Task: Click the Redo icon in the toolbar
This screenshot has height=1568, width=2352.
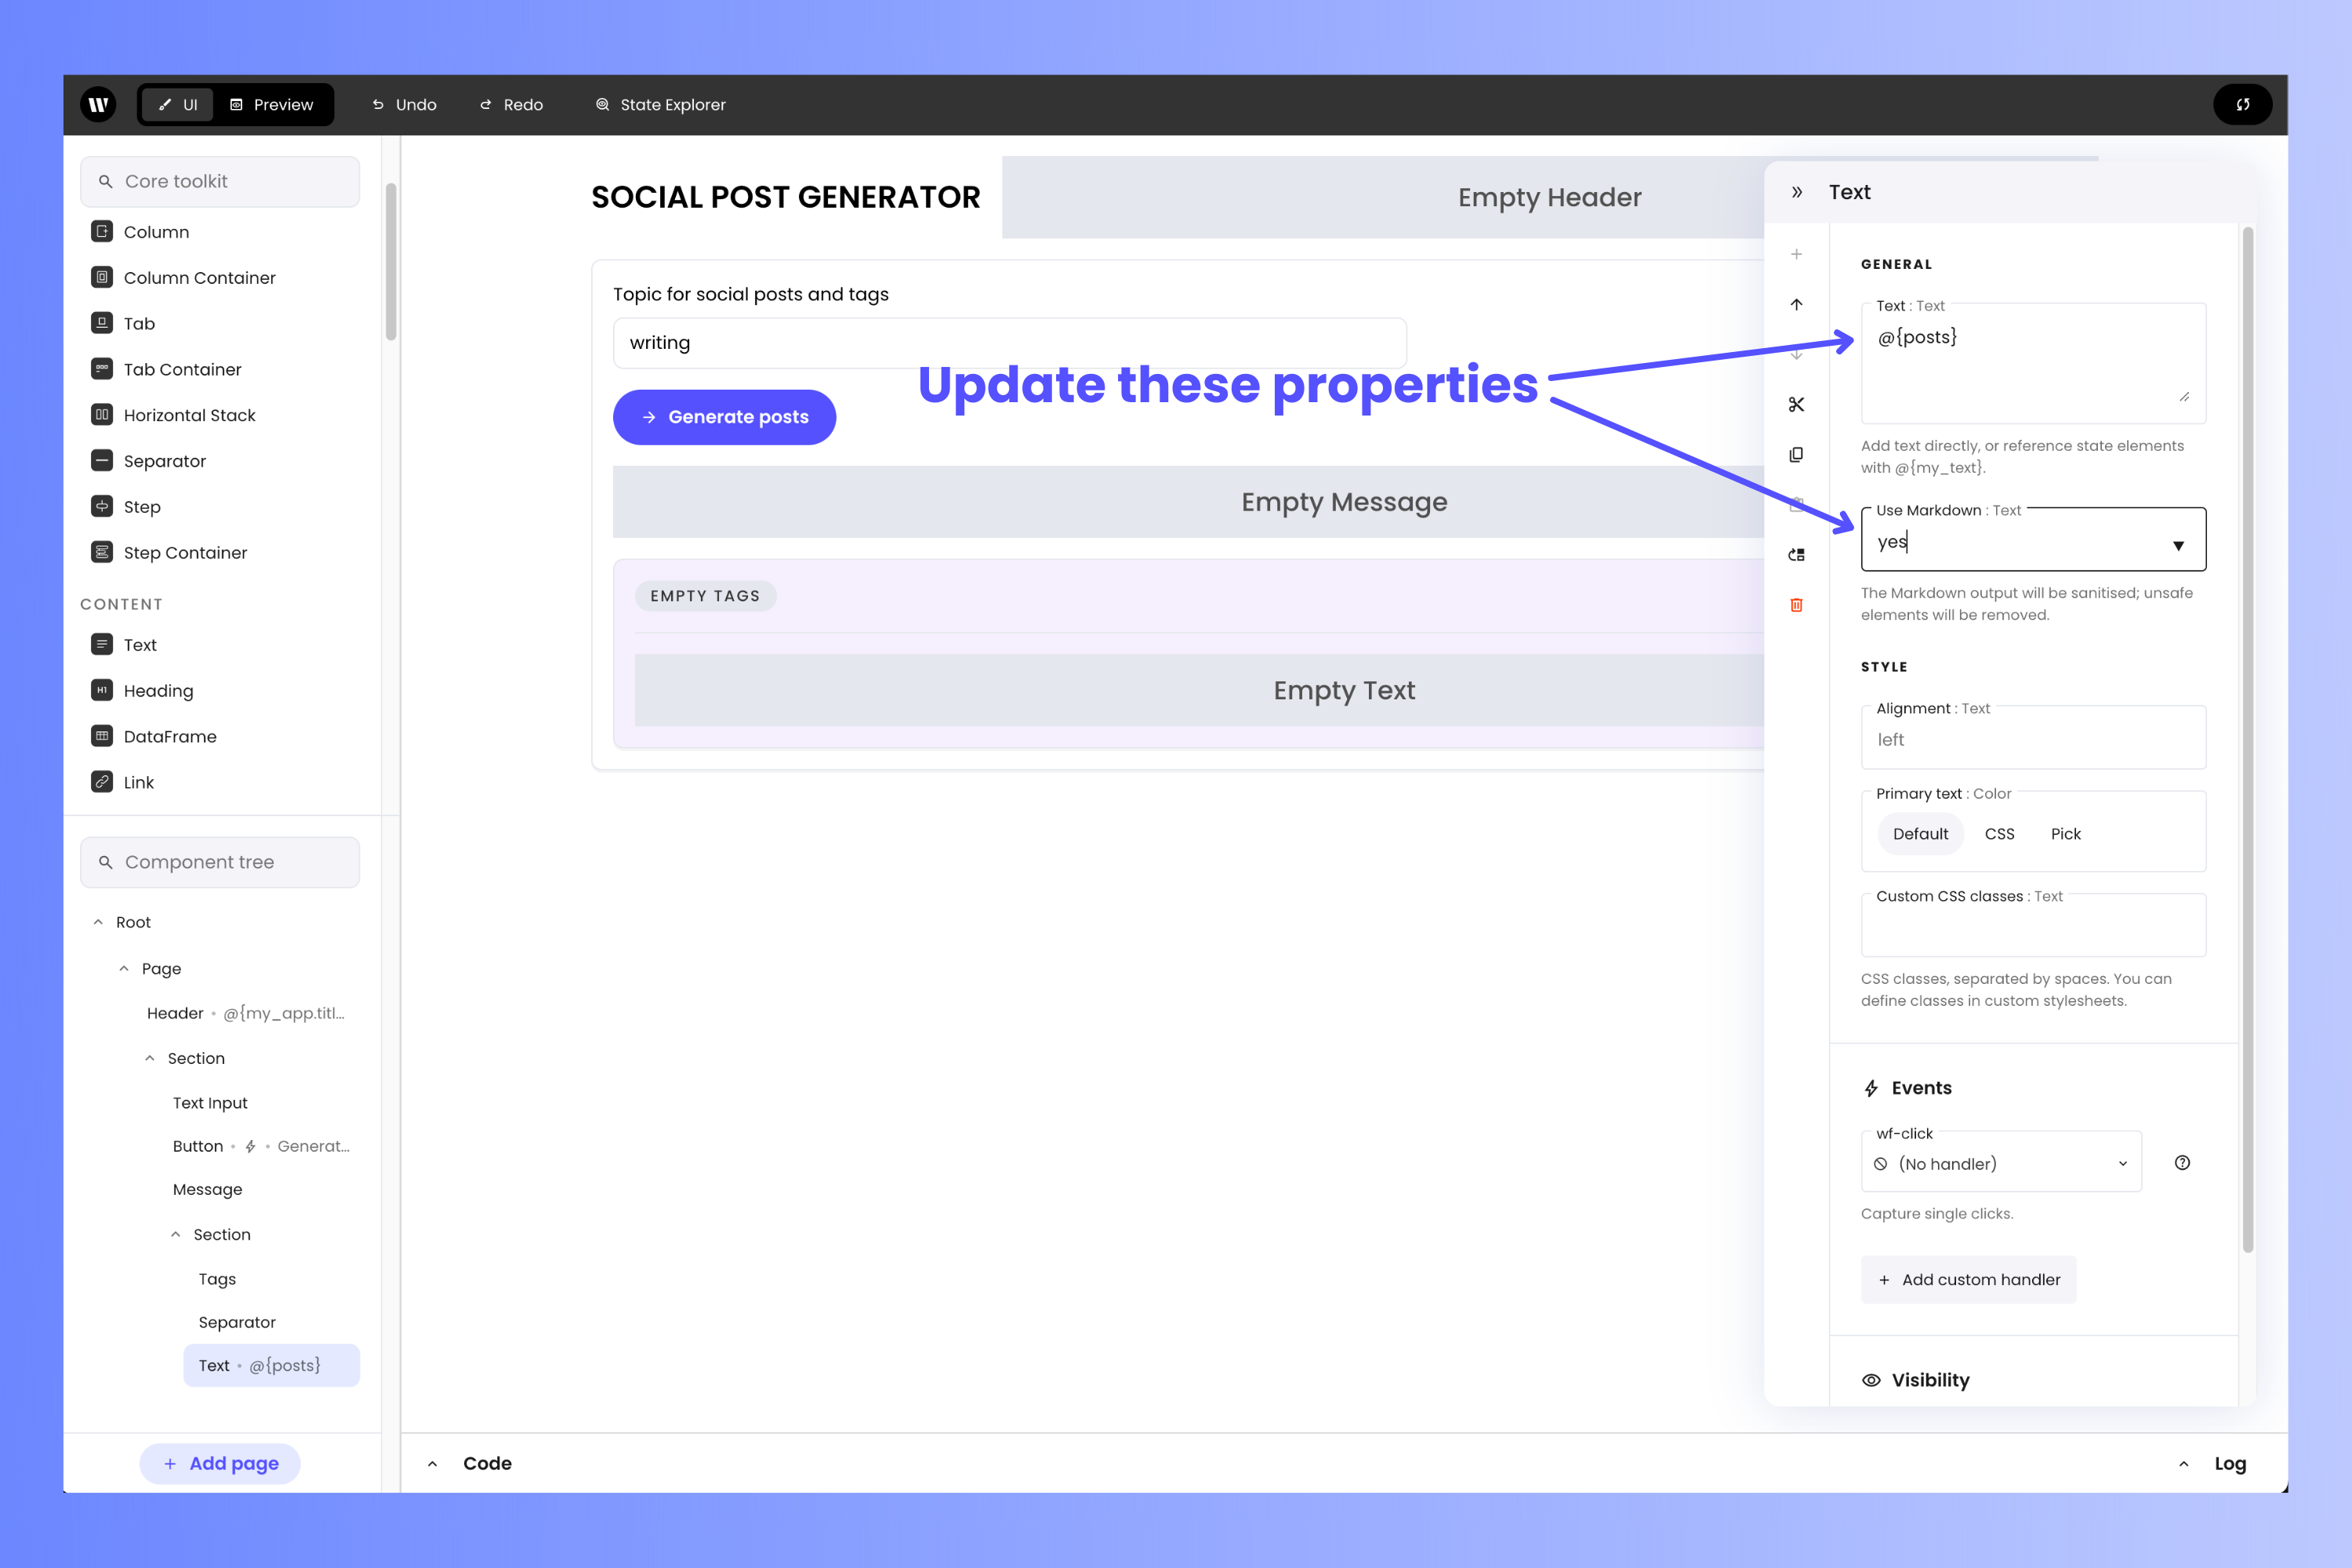Action: [511, 104]
